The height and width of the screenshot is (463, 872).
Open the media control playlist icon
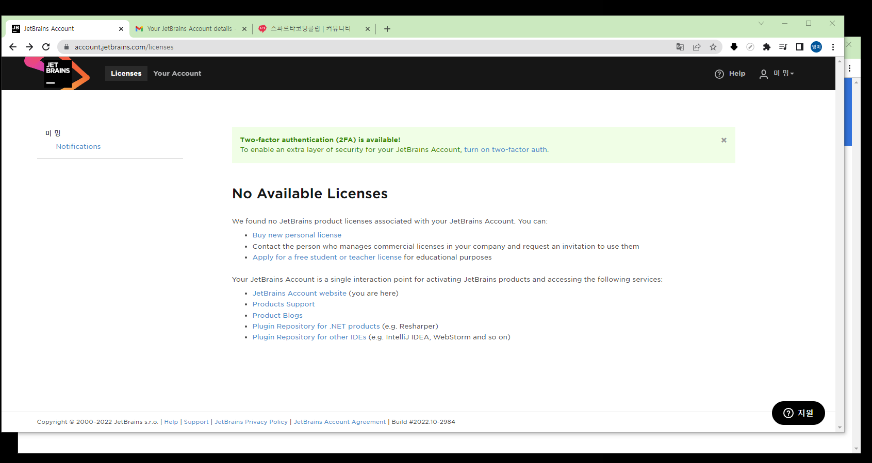pos(783,47)
